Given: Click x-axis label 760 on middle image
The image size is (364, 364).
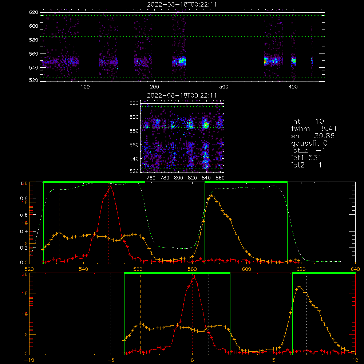Looking at the screenshot, I should click(x=151, y=178).
